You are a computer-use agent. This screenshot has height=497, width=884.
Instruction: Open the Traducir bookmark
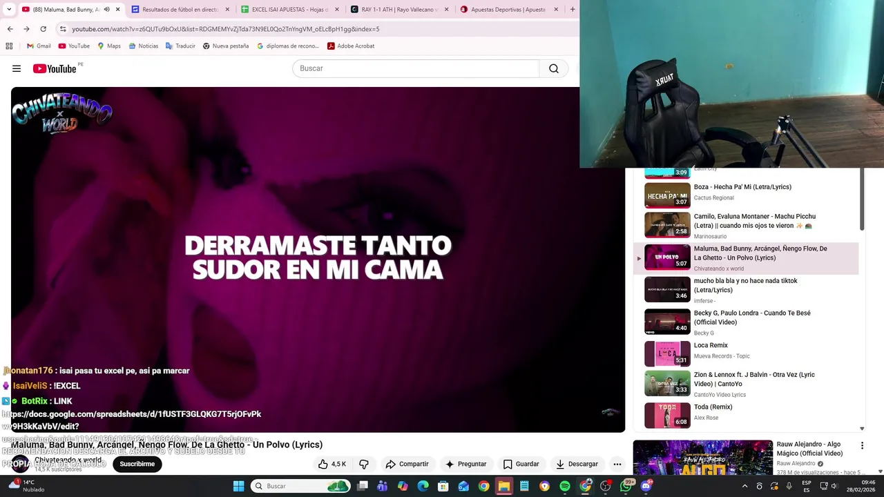[x=180, y=46]
